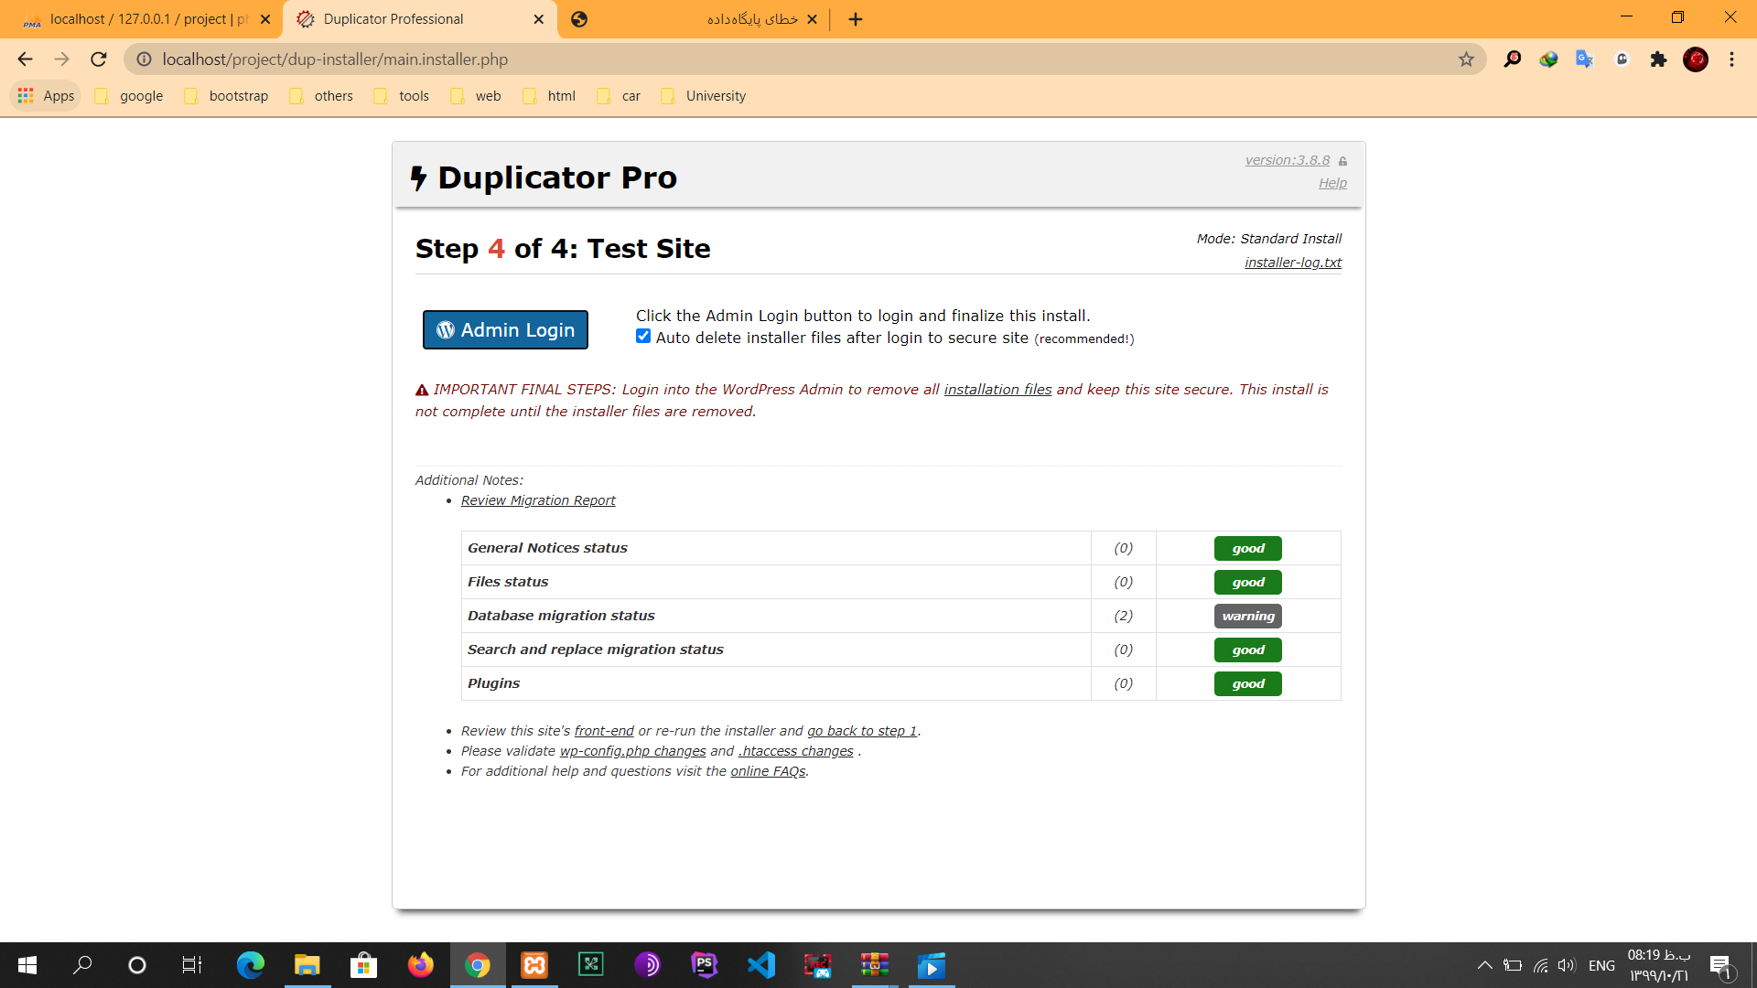Open Chrome three-dot menu
Viewport: 1757px width, 988px height.
tap(1731, 59)
